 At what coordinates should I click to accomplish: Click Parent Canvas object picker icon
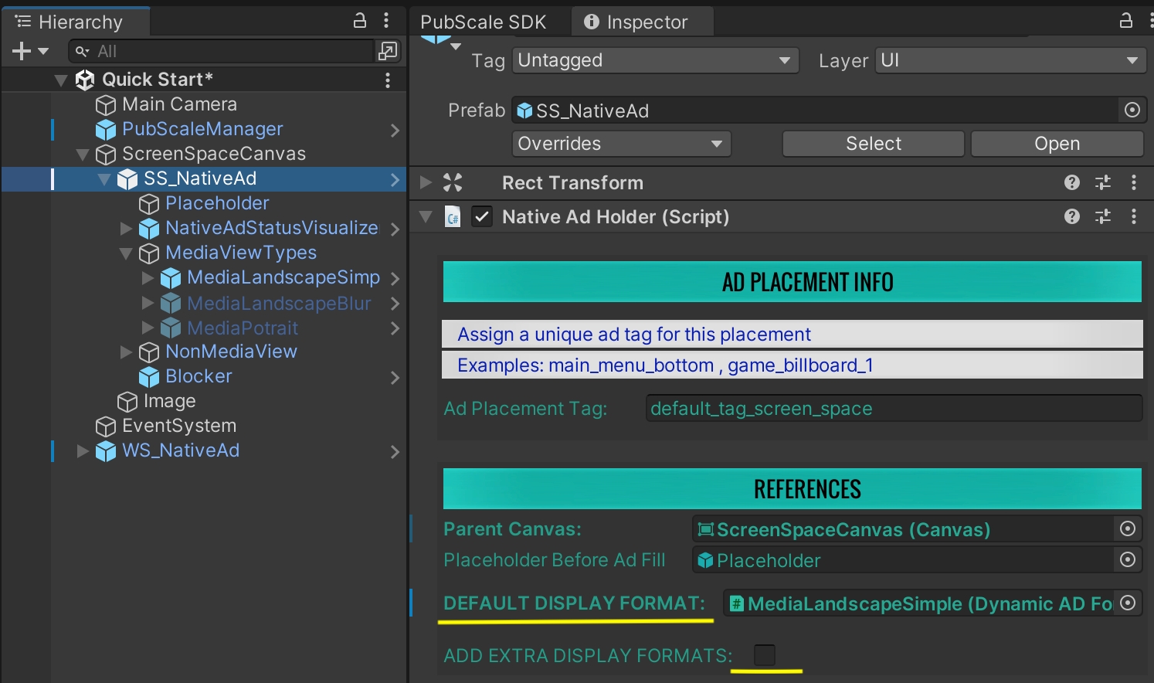1128,529
